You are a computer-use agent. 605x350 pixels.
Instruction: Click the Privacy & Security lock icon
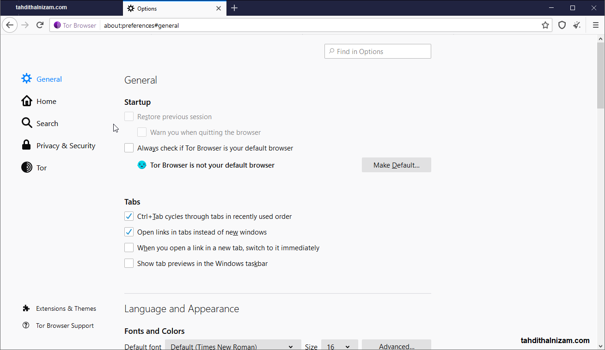tap(26, 145)
